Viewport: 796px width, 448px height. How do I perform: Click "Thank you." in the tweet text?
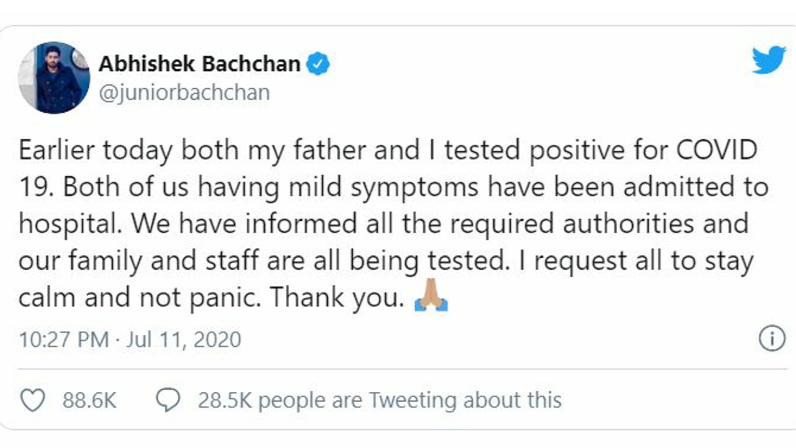337,299
